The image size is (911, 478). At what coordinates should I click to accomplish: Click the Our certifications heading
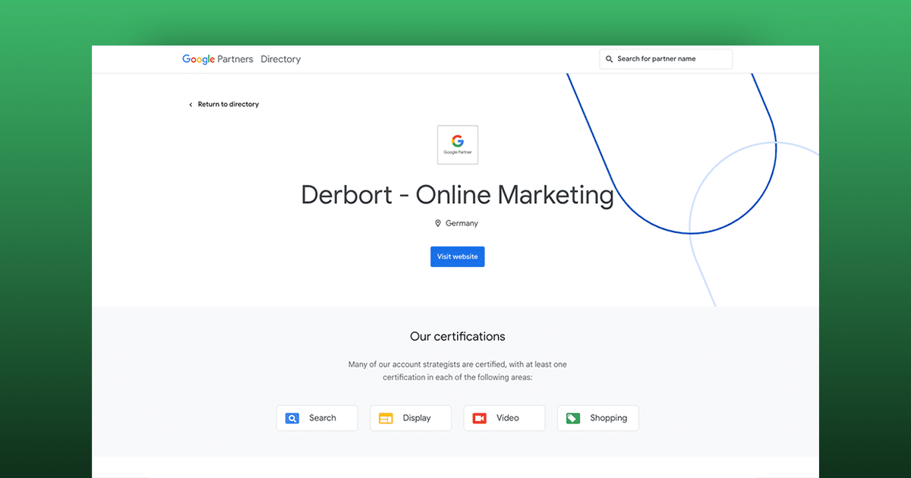(x=457, y=336)
